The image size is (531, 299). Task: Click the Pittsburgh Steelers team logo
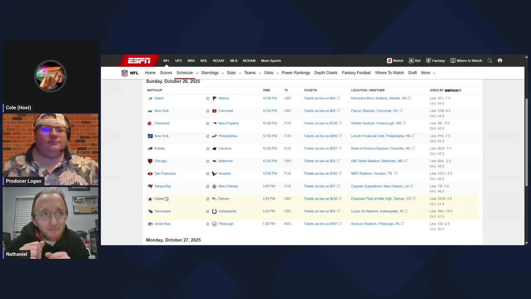214,224
